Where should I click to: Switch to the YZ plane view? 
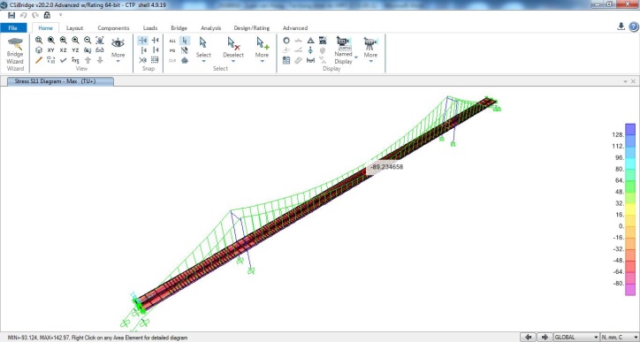pyautogui.click(x=75, y=50)
